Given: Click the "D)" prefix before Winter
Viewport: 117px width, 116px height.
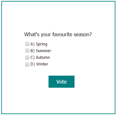Looking at the screenshot, I should pyautogui.click(x=33, y=64).
